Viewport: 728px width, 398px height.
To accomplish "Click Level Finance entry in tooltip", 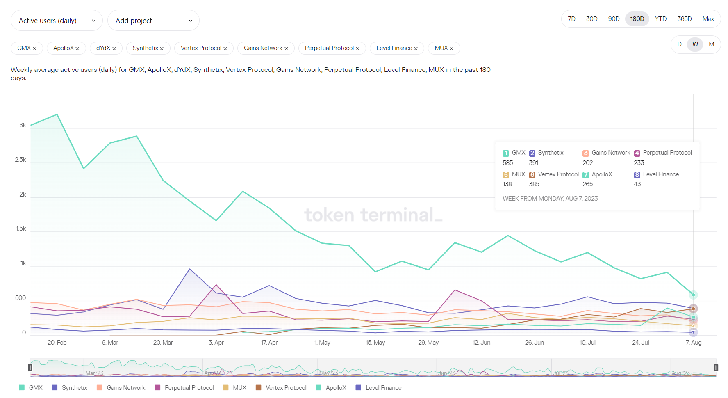I will tap(657, 174).
